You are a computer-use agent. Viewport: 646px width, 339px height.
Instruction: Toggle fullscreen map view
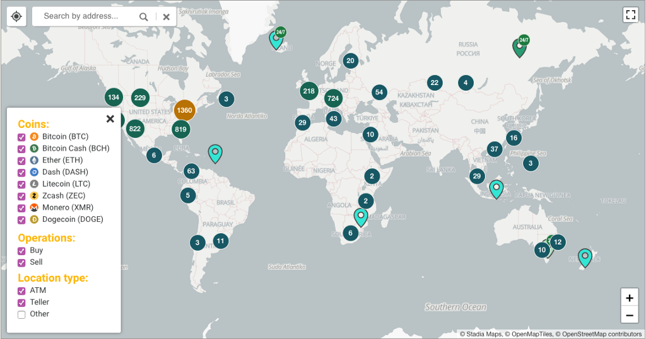tap(630, 15)
